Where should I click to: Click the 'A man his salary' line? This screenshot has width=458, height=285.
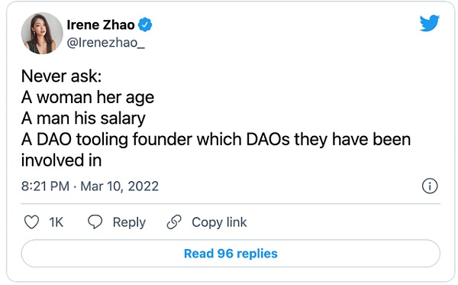click(x=83, y=118)
